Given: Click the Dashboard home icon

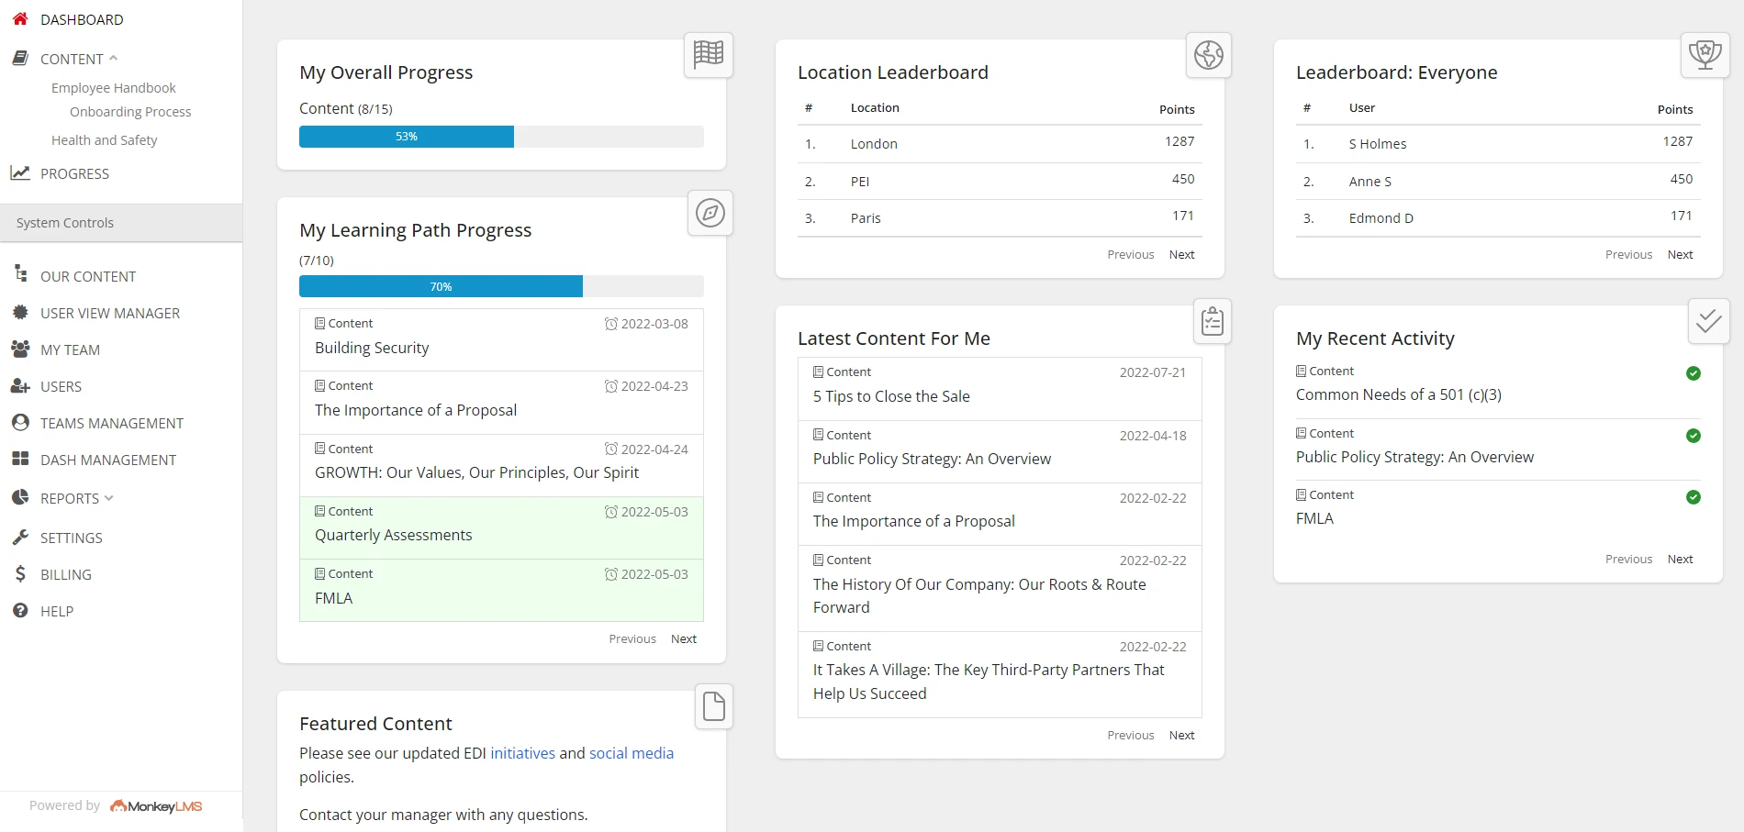Looking at the screenshot, I should pos(20,19).
